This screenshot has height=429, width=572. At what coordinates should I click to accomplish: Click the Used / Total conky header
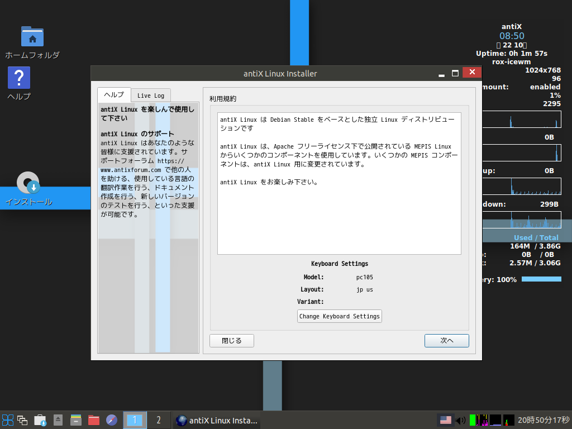point(536,237)
